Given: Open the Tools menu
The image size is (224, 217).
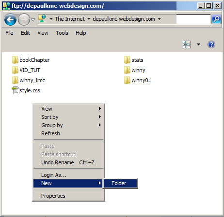Looking at the screenshot, I should pos(62,33).
